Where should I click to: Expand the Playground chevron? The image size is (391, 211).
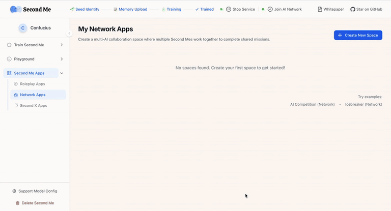pos(62,59)
